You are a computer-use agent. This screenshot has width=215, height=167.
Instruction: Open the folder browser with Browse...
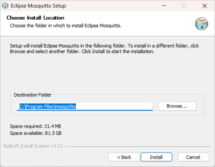[x=177, y=106]
